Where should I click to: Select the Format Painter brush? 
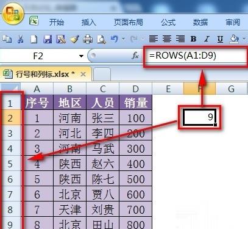74,39
